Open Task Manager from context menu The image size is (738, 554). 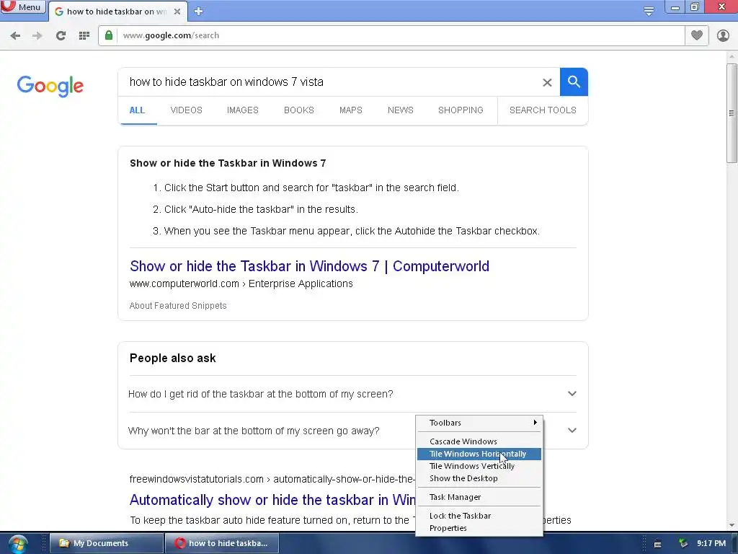pyautogui.click(x=479, y=497)
